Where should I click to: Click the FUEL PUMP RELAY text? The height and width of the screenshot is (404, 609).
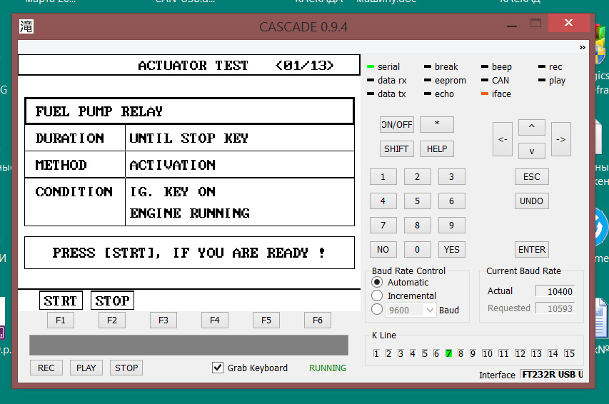99,111
